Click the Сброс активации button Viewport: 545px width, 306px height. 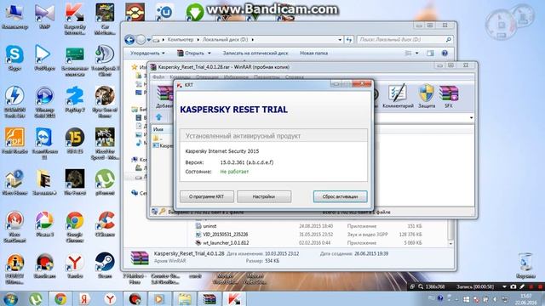[x=340, y=196]
